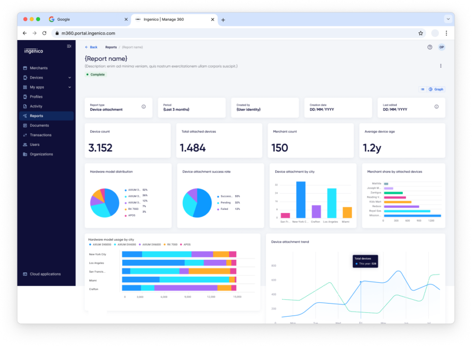Viewport: 472px width, 346px height.
Task: Select Reports in the breadcrumb trail
Action: click(111, 47)
